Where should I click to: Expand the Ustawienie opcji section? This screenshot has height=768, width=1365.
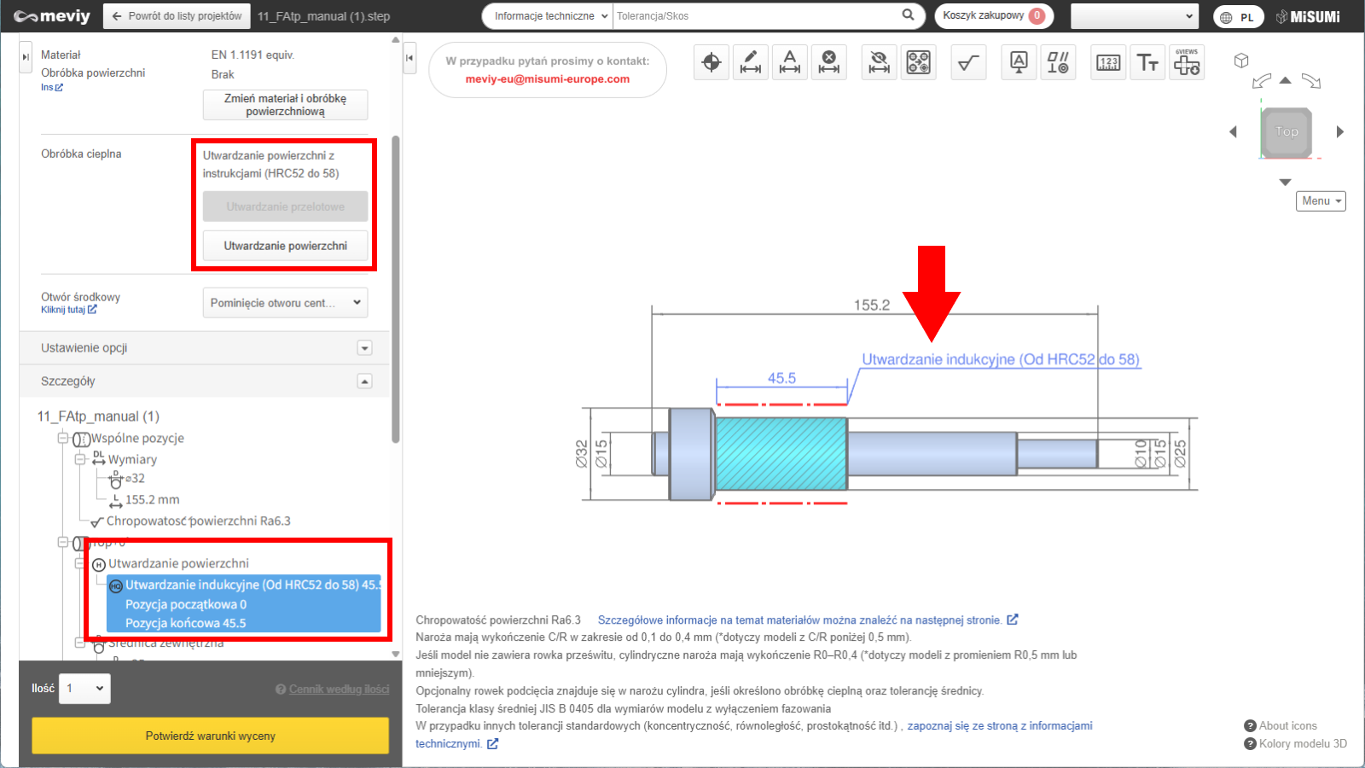[x=364, y=348]
